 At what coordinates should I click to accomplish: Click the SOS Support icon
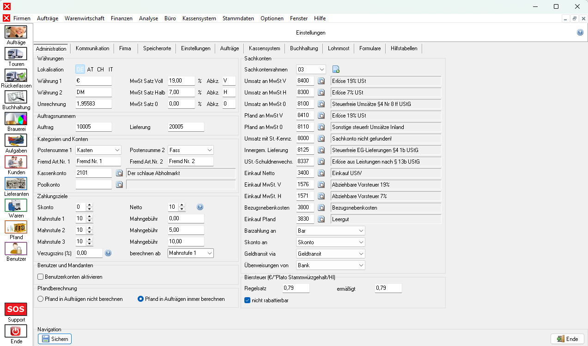click(16, 309)
